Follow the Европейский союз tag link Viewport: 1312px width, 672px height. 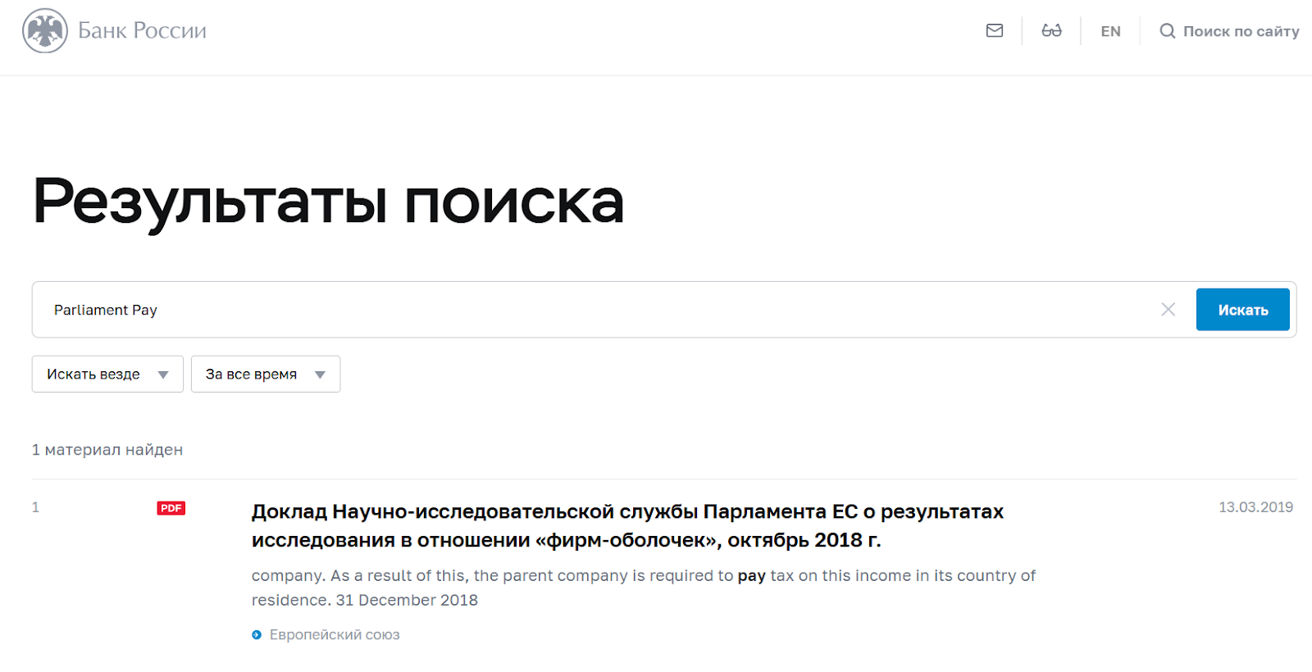(335, 635)
